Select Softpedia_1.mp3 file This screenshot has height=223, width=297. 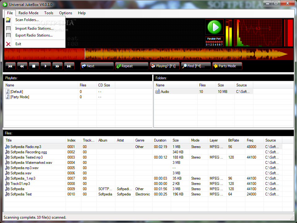pyautogui.click(x=23, y=178)
